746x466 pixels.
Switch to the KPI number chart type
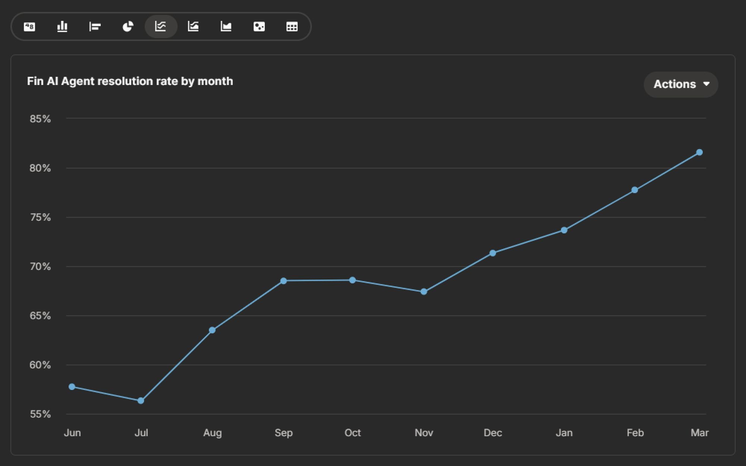click(29, 26)
